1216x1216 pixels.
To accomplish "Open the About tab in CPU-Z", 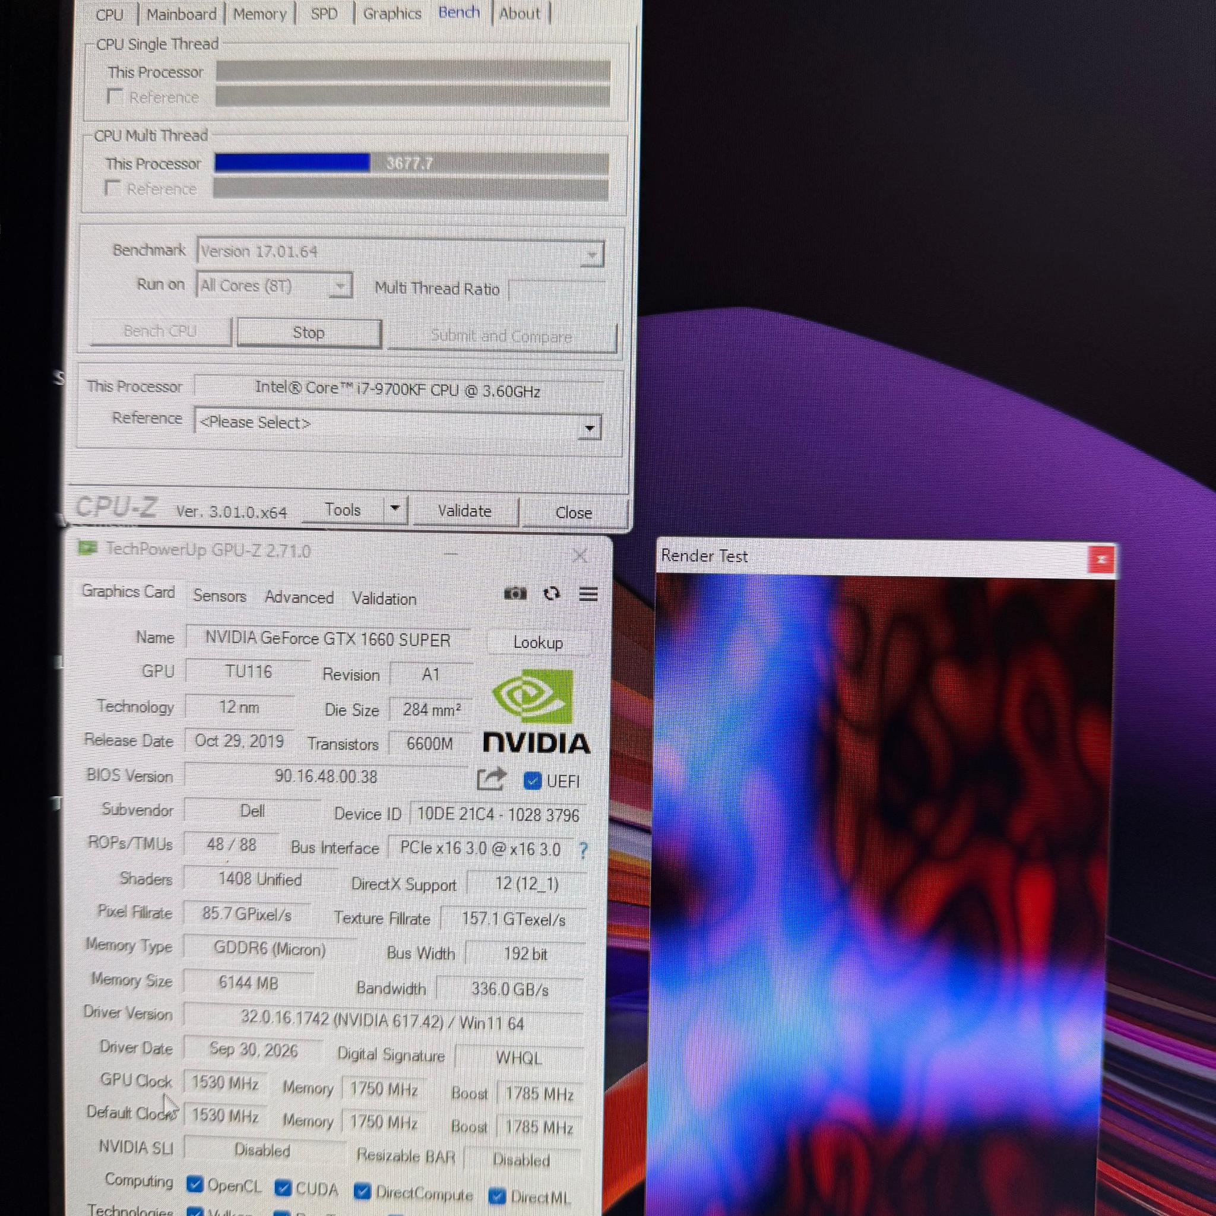I will click(x=520, y=13).
